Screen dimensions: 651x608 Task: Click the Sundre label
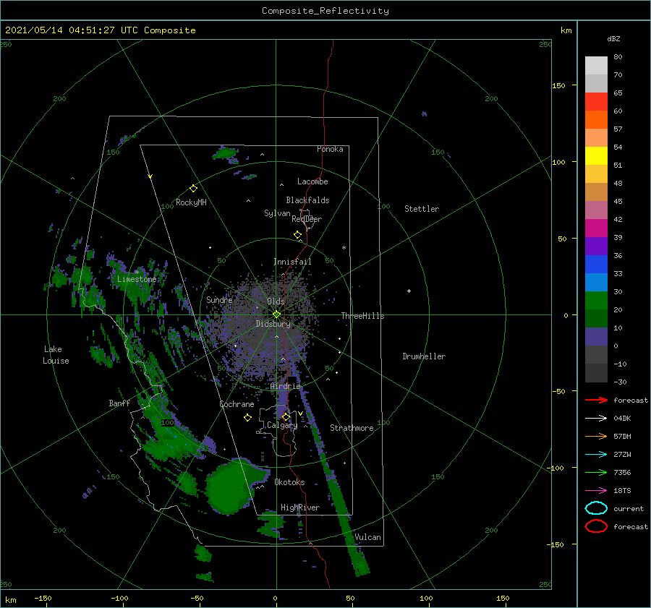(219, 299)
